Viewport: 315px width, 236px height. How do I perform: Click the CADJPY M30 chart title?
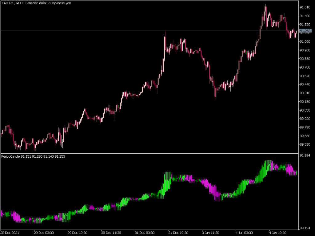[35, 3]
